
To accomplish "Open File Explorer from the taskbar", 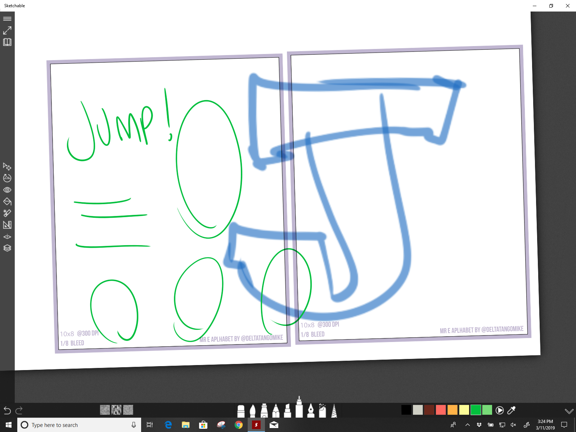I will 185,425.
